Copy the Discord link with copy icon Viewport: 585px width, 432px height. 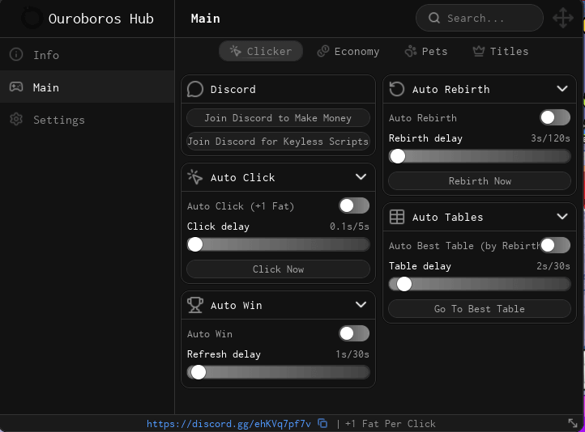tap(322, 423)
